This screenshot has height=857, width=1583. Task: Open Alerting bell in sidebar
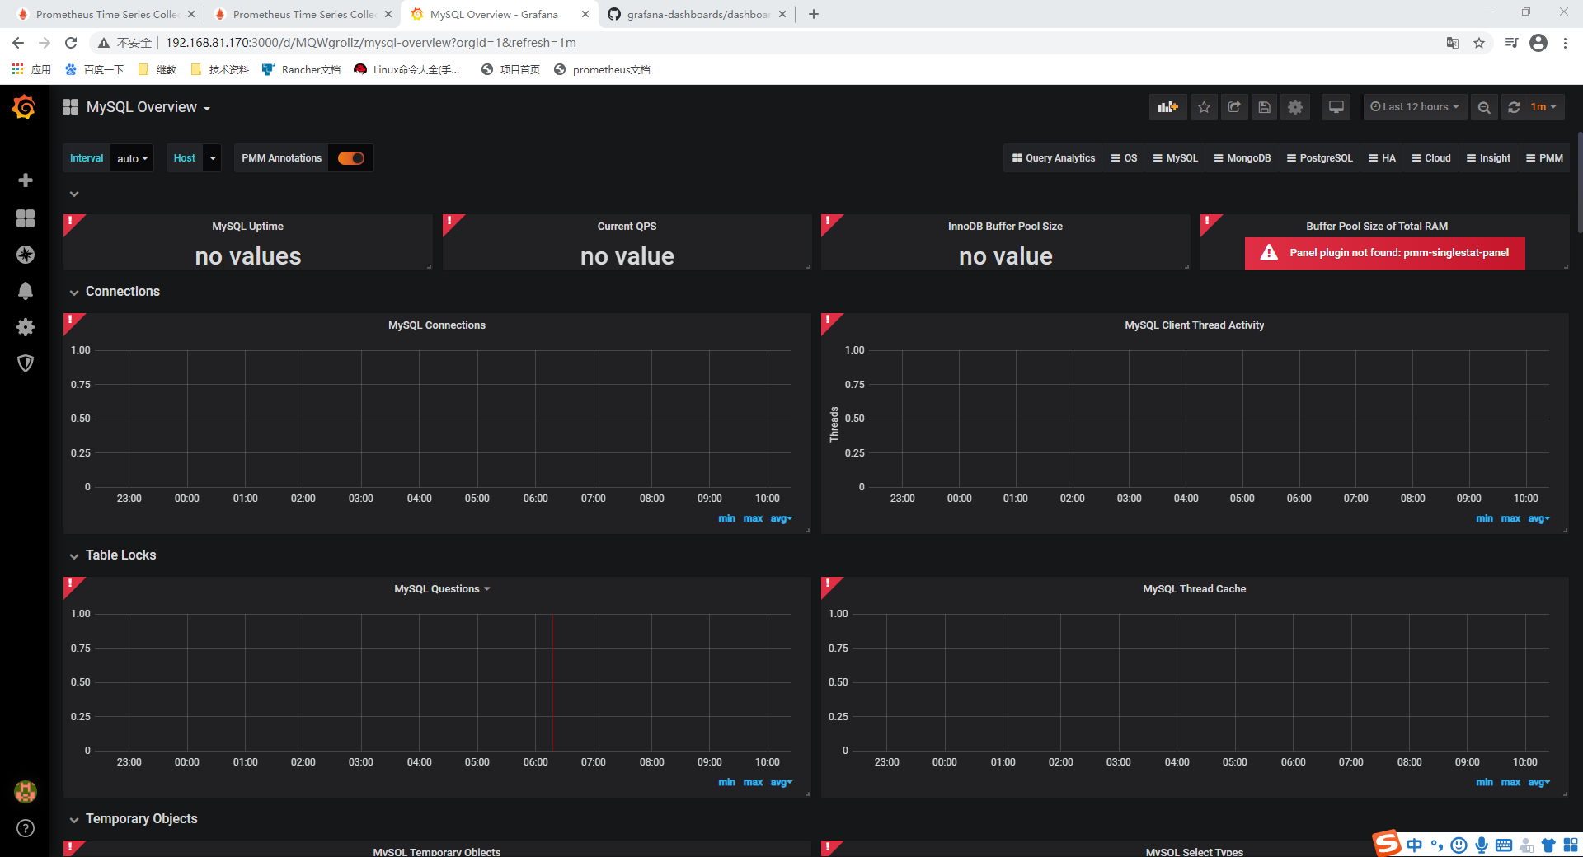(x=26, y=291)
